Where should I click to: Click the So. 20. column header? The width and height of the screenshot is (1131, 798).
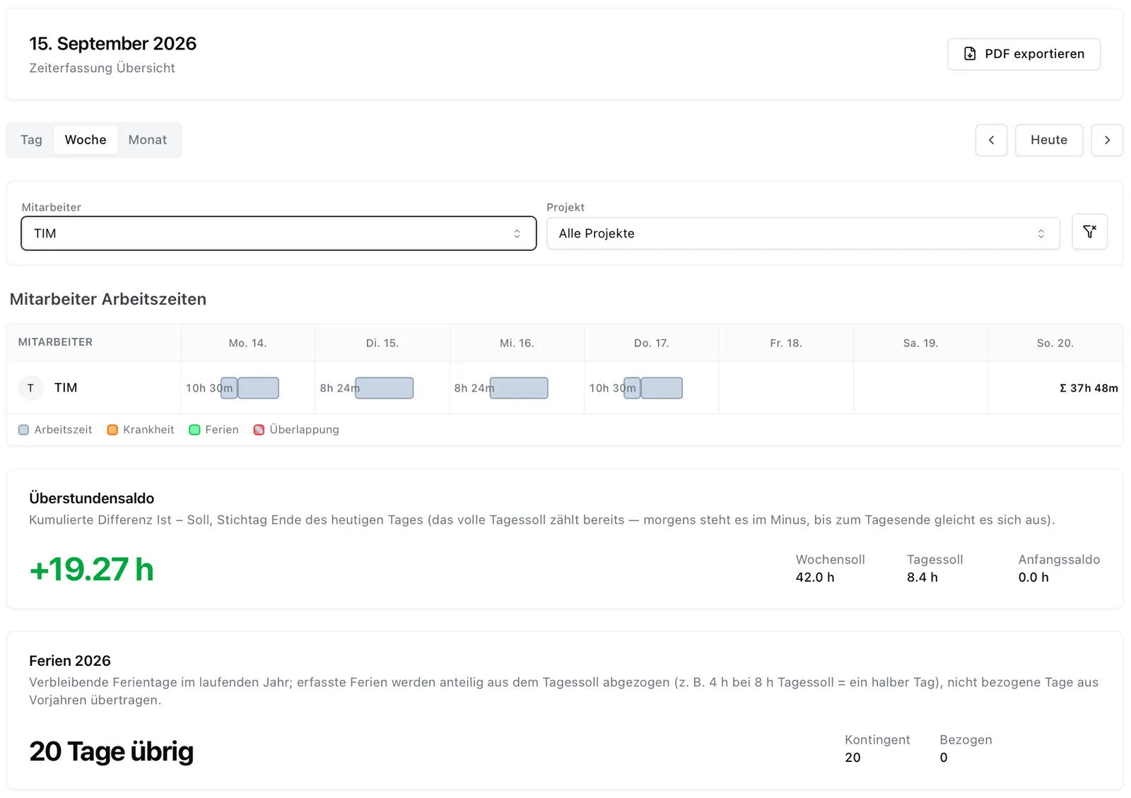(1055, 343)
